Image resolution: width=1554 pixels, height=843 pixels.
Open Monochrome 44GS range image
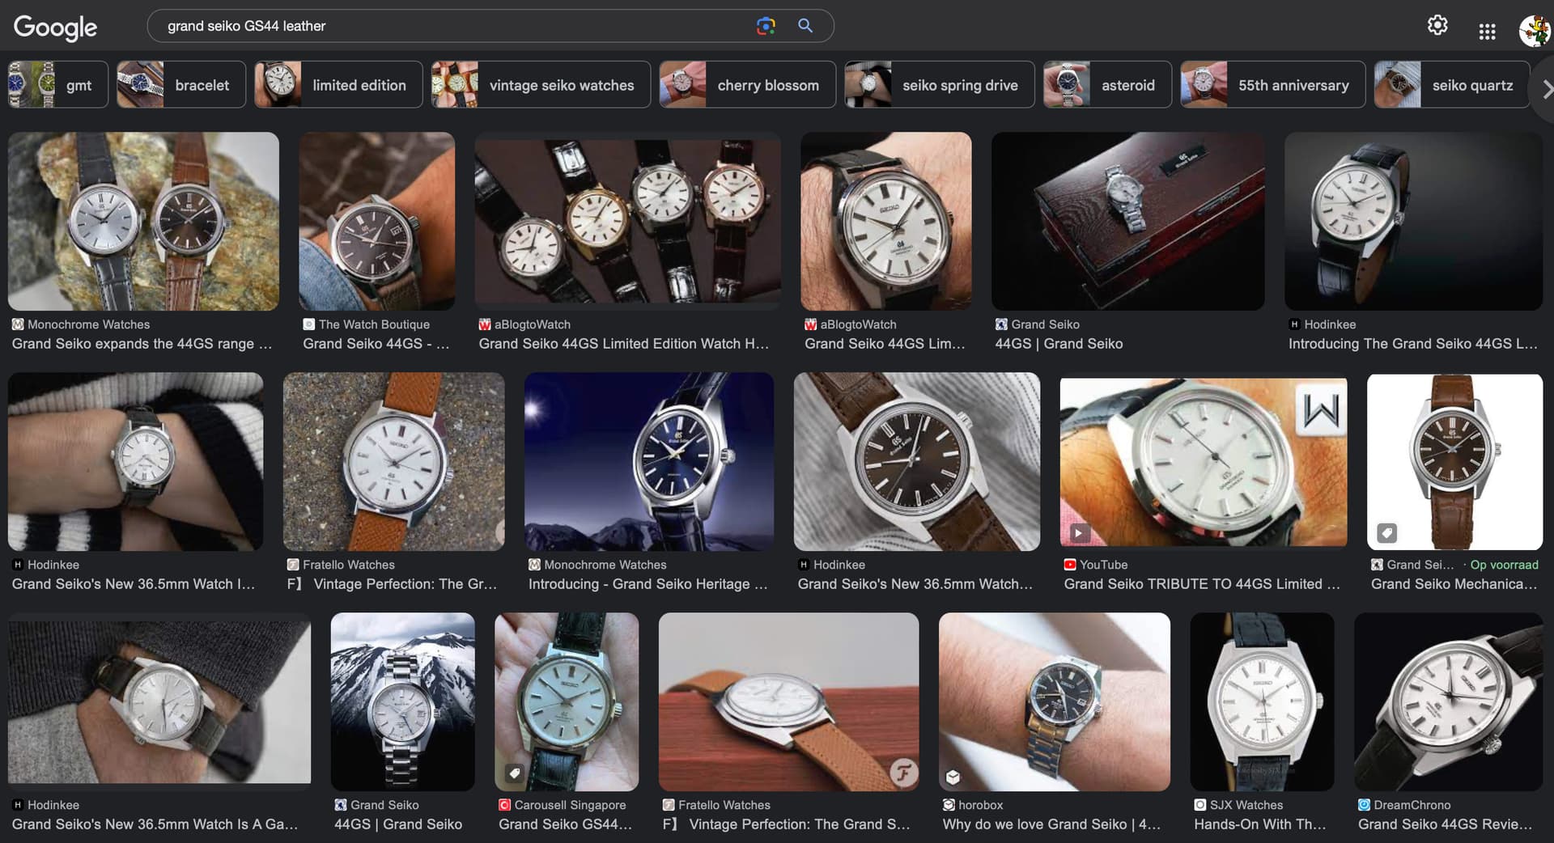point(143,221)
